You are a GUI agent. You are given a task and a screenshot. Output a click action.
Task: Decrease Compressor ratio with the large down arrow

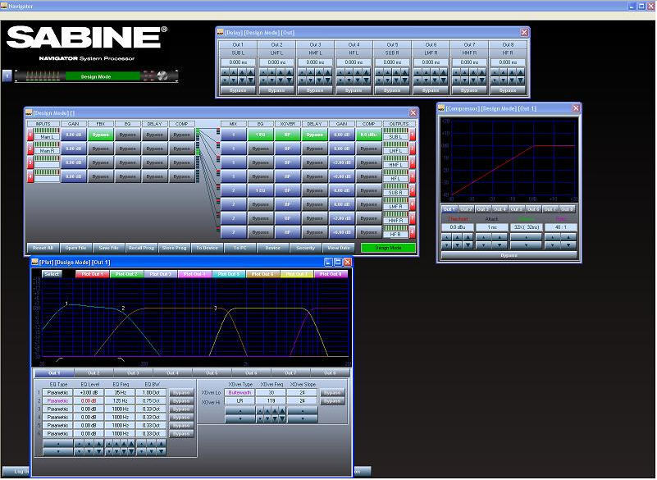click(568, 245)
